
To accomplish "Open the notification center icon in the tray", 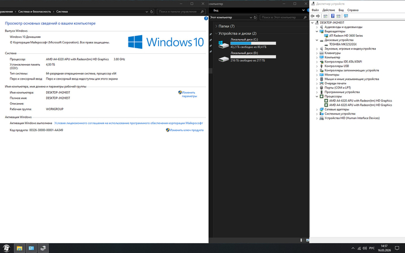I will tap(397, 249).
